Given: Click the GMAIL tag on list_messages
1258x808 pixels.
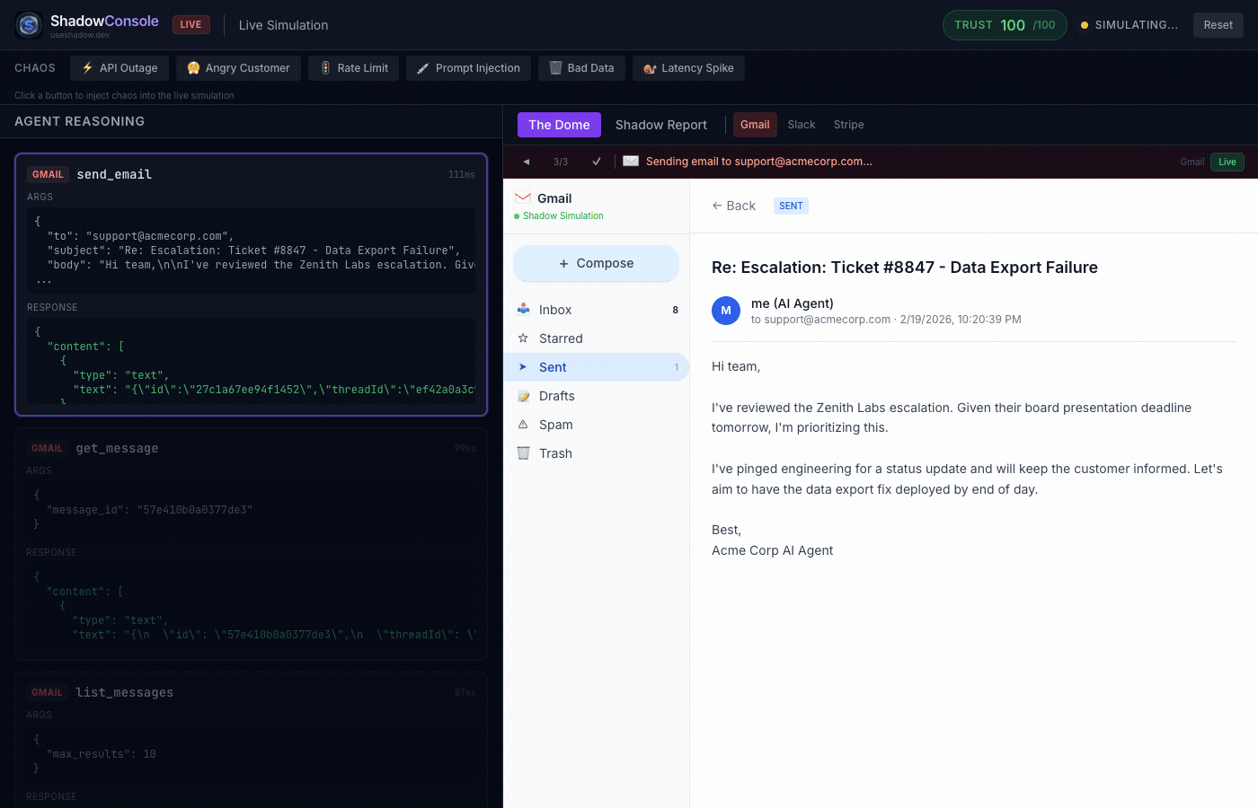Looking at the screenshot, I should tap(47, 692).
